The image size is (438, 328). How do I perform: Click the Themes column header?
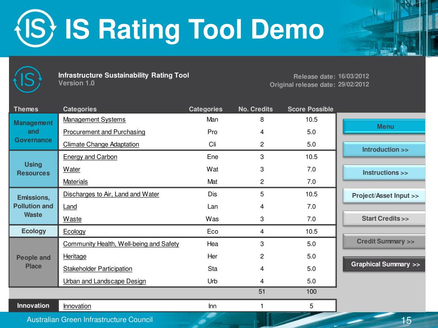point(26,109)
